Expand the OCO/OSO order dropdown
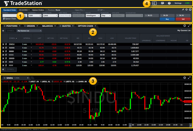The height and width of the screenshot is (131, 193). (x=24, y=10)
